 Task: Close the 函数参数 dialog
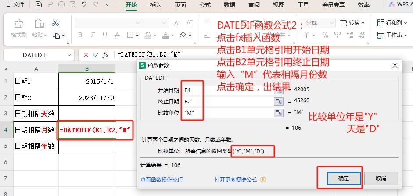395,65
